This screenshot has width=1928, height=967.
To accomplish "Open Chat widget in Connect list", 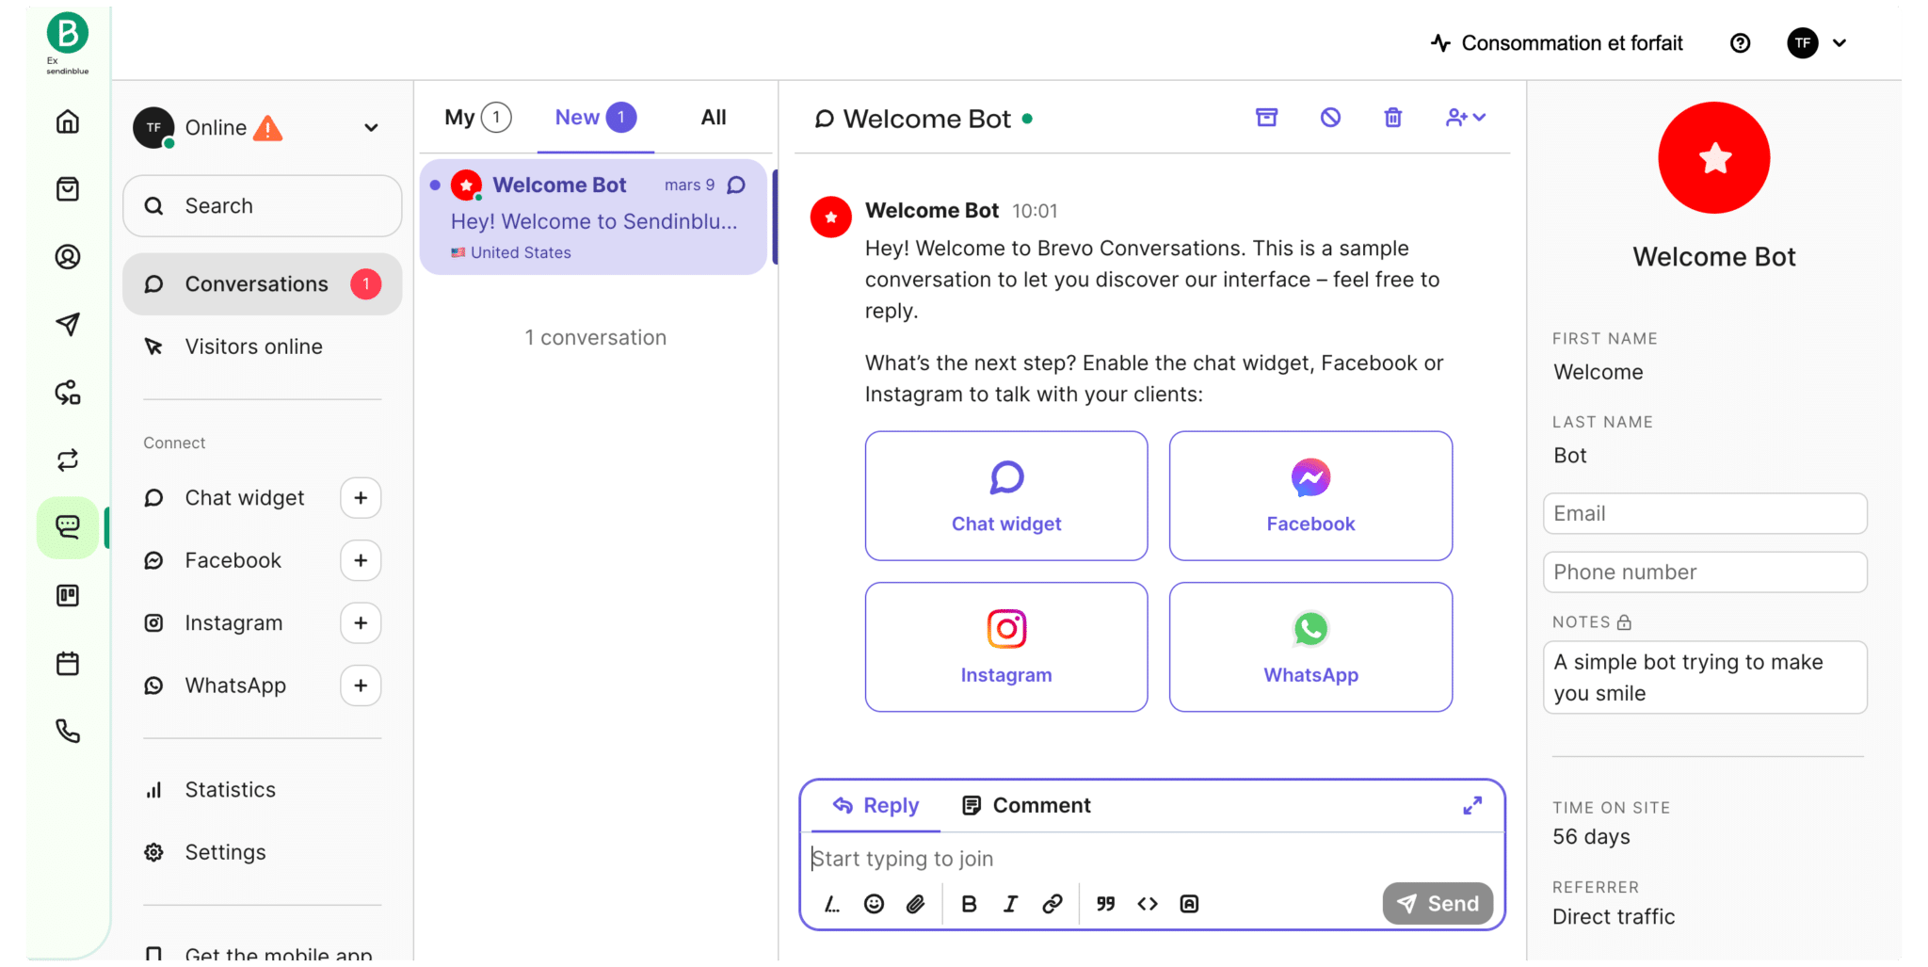I will point(244,498).
